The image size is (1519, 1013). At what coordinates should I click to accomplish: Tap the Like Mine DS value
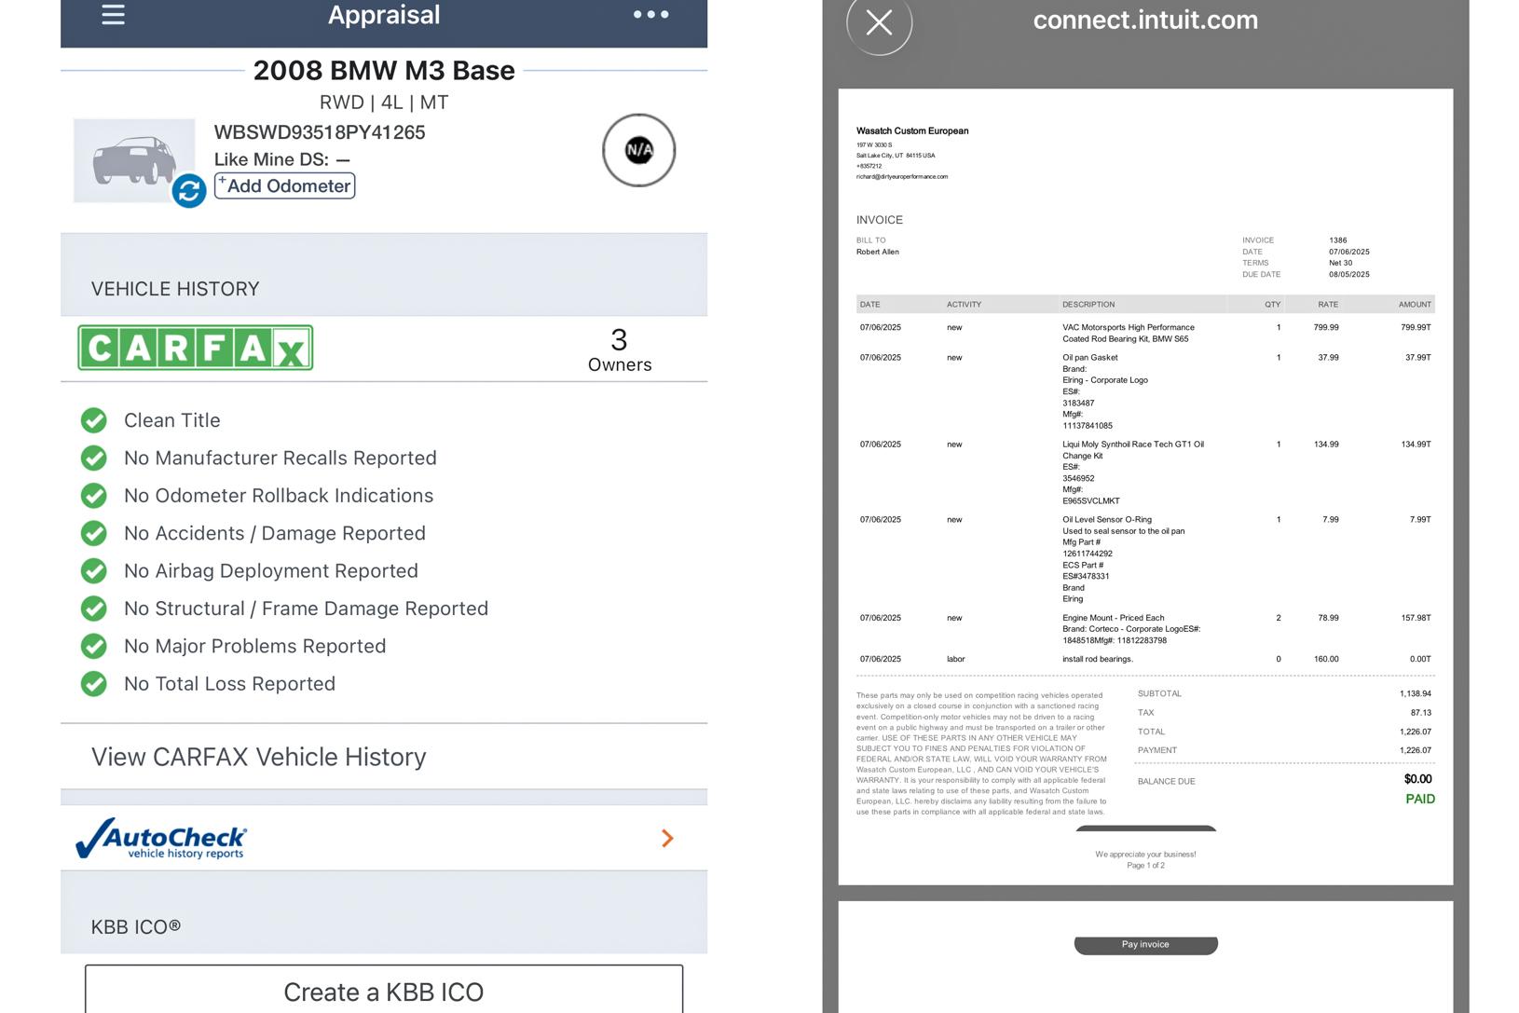343,159
